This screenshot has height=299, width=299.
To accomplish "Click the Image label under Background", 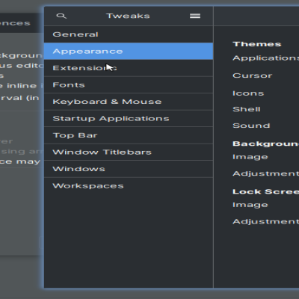I will tap(250, 157).
